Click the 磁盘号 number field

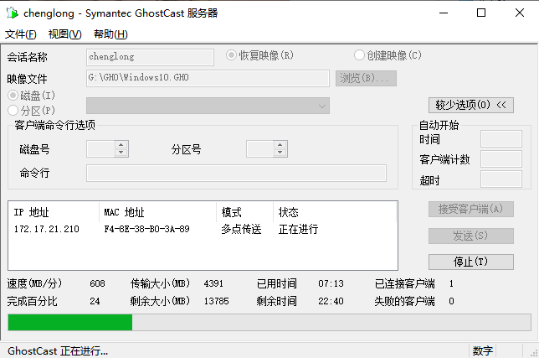pyautogui.click(x=100, y=148)
